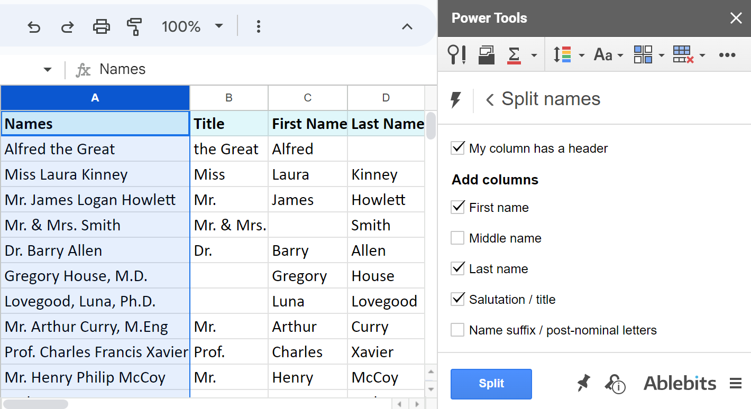Enable the Middle name option
The width and height of the screenshot is (751, 409).
pyautogui.click(x=457, y=238)
